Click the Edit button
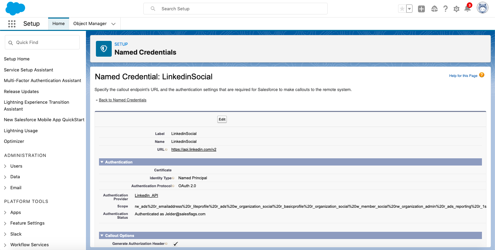Image resolution: width=495 pixels, height=250 pixels. (x=222, y=120)
